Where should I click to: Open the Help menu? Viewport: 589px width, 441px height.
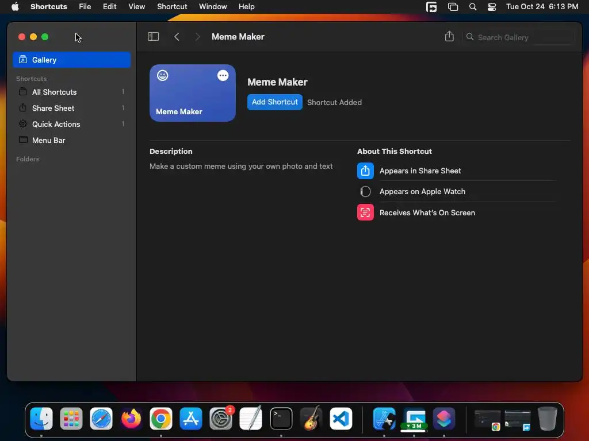point(246,7)
